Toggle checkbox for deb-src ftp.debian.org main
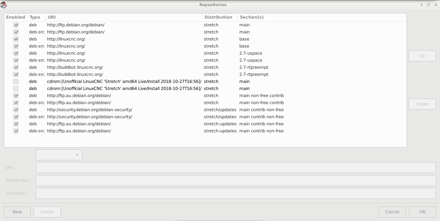The height and width of the screenshot is (221, 440). pyautogui.click(x=16, y=32)
